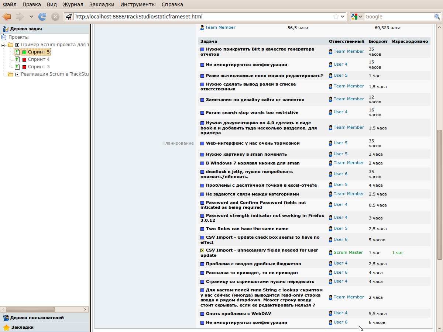
Task: Reload the page with the refresh icon
Action: click(x=42, y=17)
